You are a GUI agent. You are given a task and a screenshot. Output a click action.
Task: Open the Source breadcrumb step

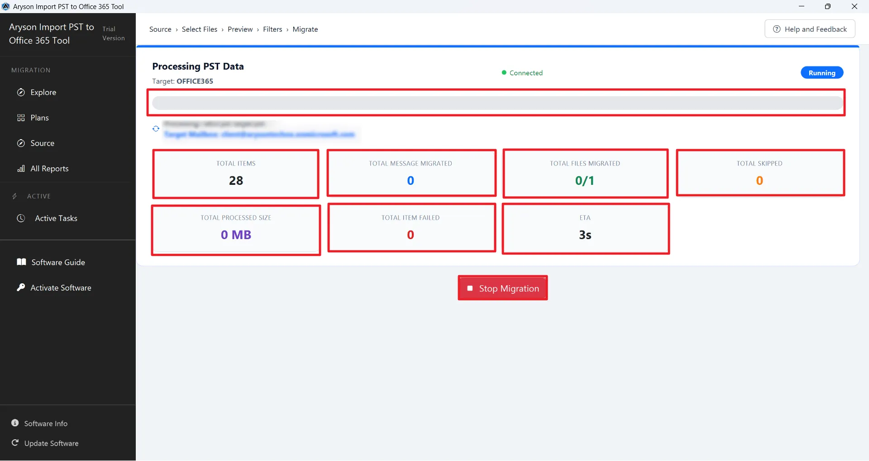pos(161,29)
